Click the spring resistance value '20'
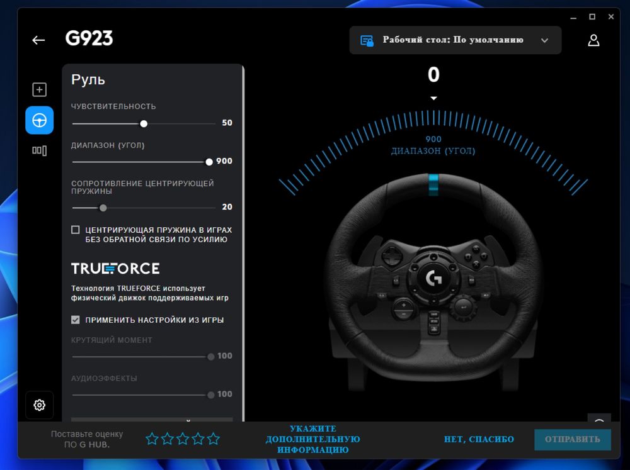 point(227,207)
